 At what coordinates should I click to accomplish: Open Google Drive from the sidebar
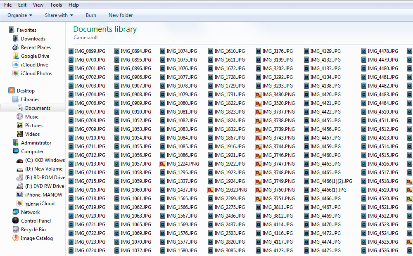pos(33,56)
